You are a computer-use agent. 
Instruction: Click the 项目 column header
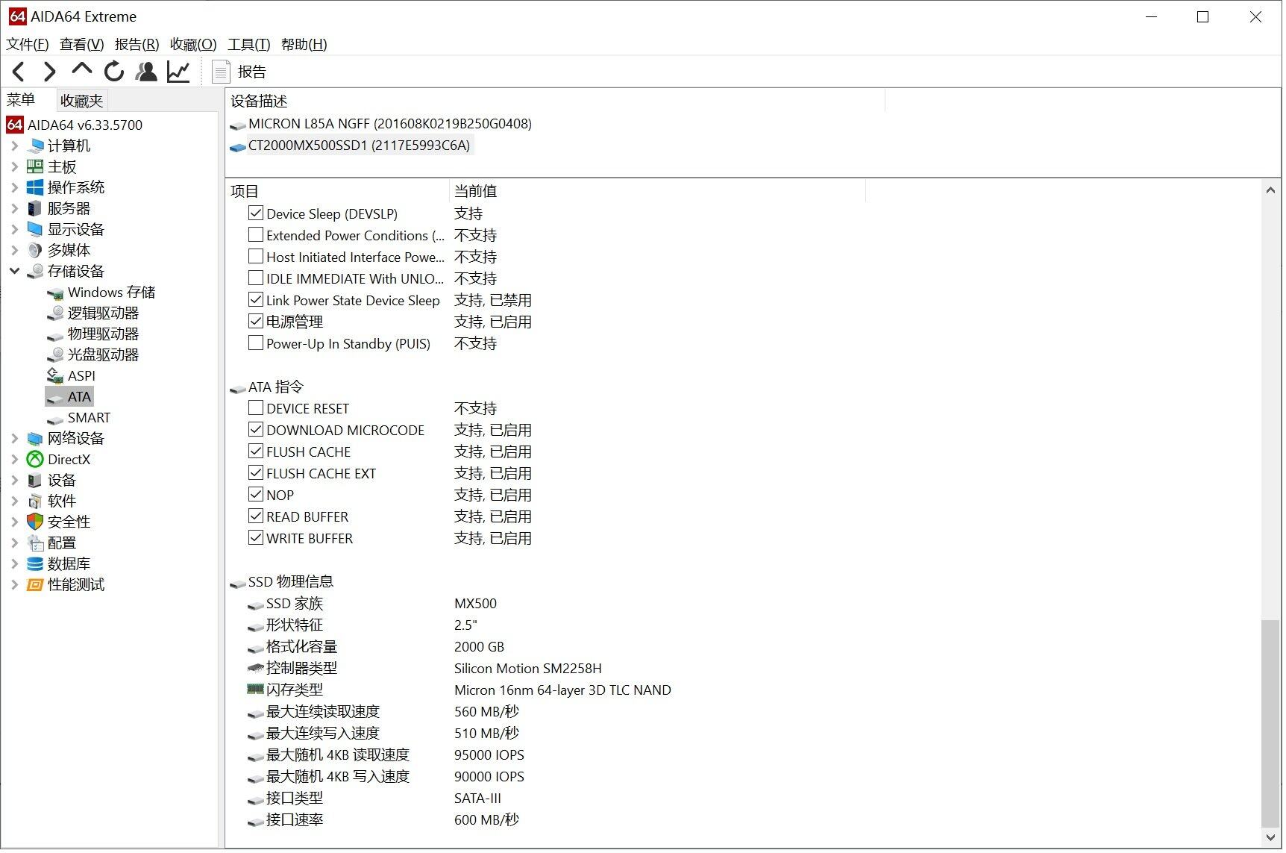[x=339, y=191]
